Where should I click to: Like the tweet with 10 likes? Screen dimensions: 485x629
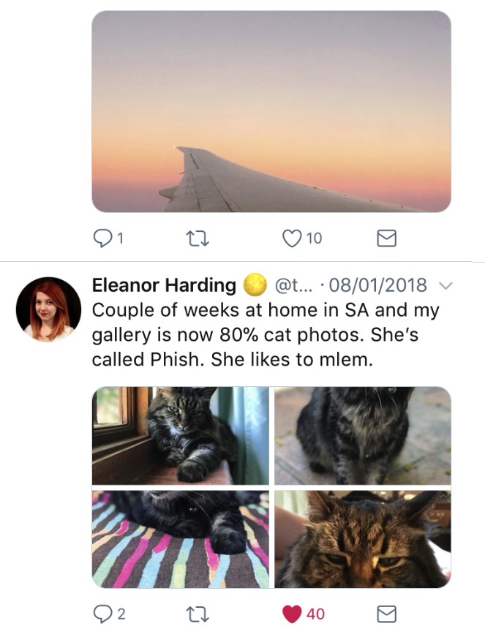[292, 238]
